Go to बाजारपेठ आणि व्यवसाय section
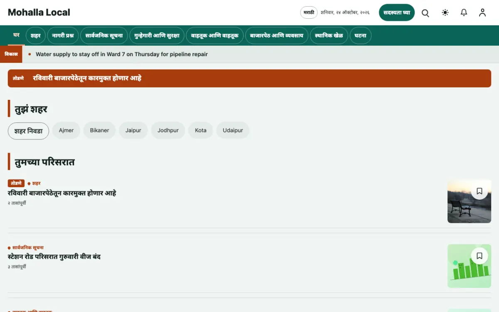The width and height of the screenshot is (499, 312). coord(277,36)
